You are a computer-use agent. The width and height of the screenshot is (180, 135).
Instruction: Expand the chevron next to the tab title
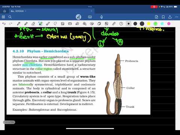point(25,11)
